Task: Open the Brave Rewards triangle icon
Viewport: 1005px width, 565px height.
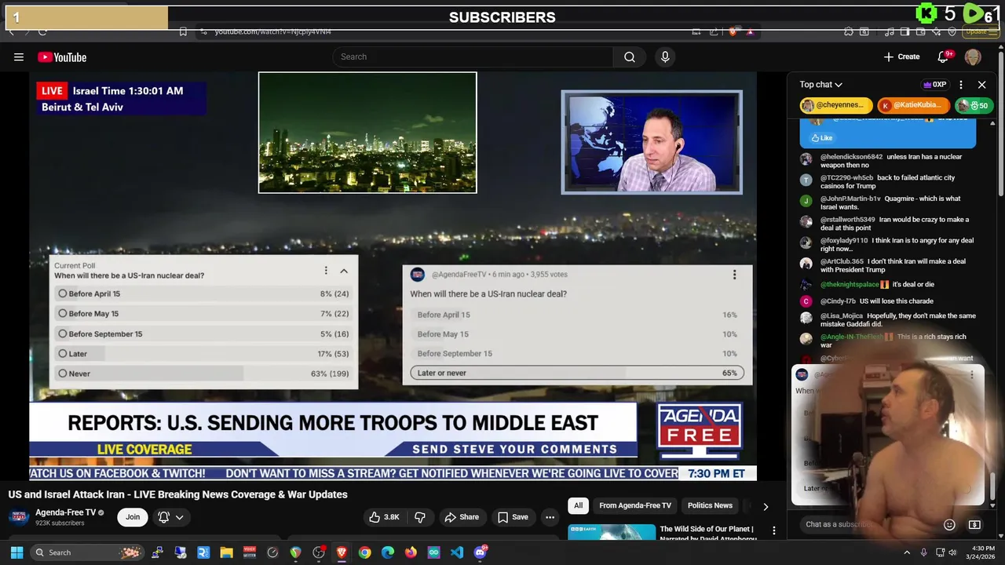Action: point(750,31)
